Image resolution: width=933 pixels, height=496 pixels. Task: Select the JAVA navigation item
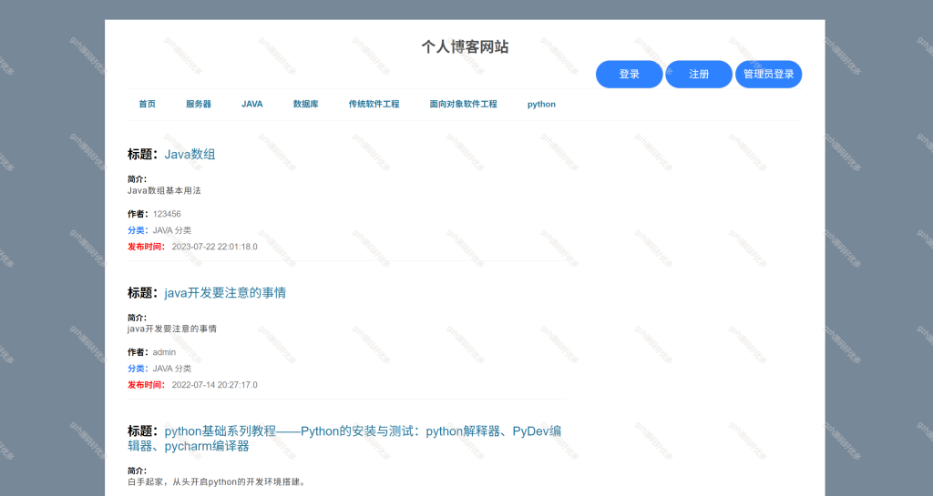pyautogui.click(x=251, y=104)
